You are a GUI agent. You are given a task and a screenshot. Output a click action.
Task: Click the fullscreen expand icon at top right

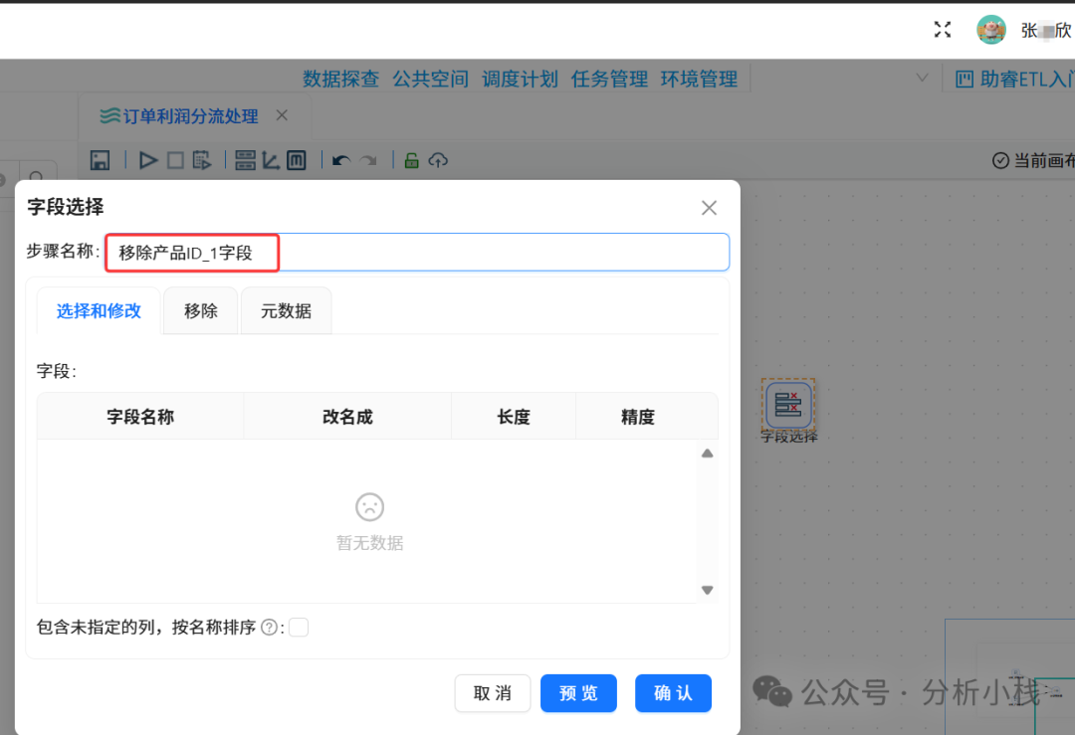pyautogui.click(x=943, y=30)
